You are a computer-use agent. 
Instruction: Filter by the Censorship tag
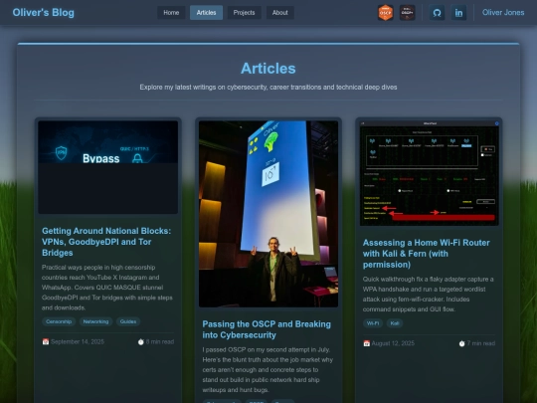[x=59, y=321]
